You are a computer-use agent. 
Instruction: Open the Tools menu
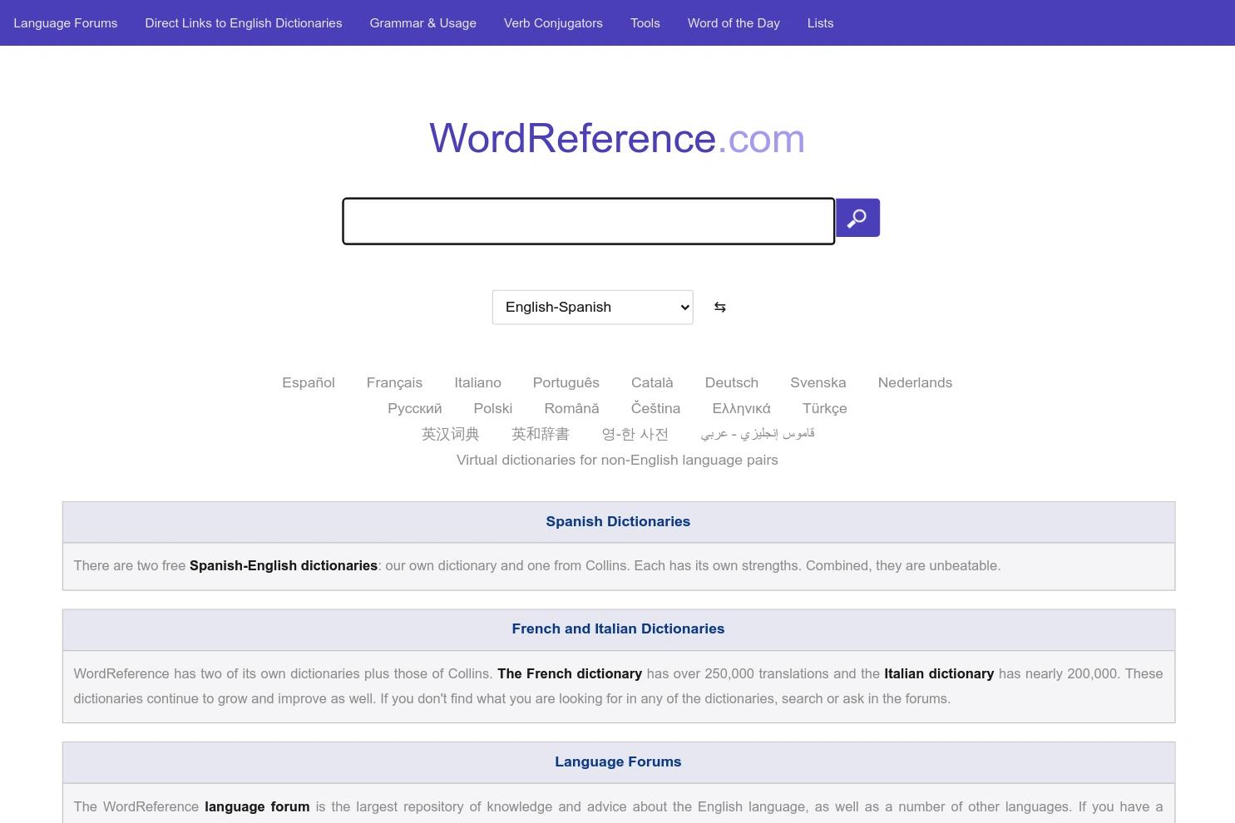tap(645, 23)
